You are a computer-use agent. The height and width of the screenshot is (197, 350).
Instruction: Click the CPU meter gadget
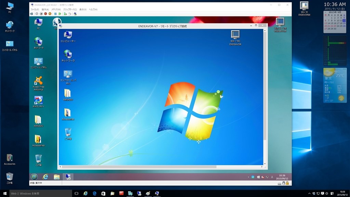[x=335, y=51]
